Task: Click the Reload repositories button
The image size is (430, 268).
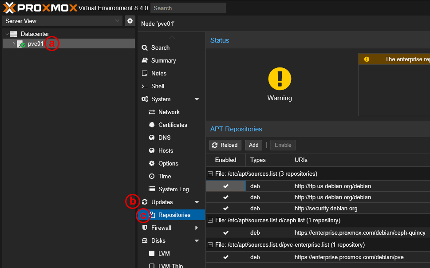Action: (x=225, y=145)
